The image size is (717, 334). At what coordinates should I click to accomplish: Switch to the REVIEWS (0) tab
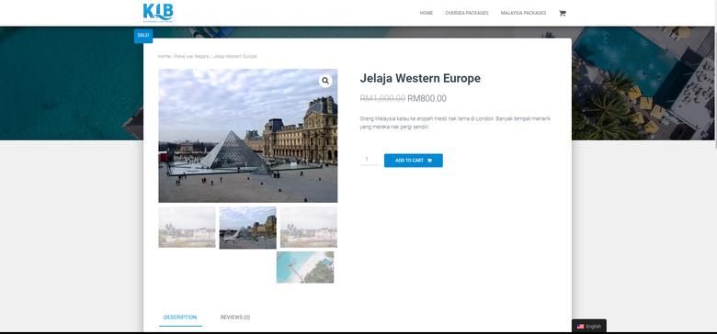tap(235, 317)
